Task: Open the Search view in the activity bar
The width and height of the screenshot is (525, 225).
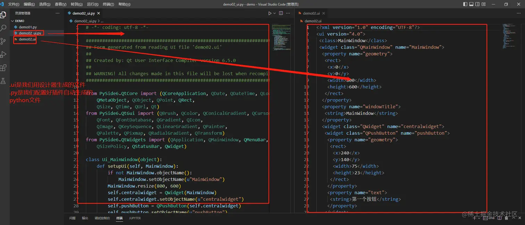Action: click(3, 28)
